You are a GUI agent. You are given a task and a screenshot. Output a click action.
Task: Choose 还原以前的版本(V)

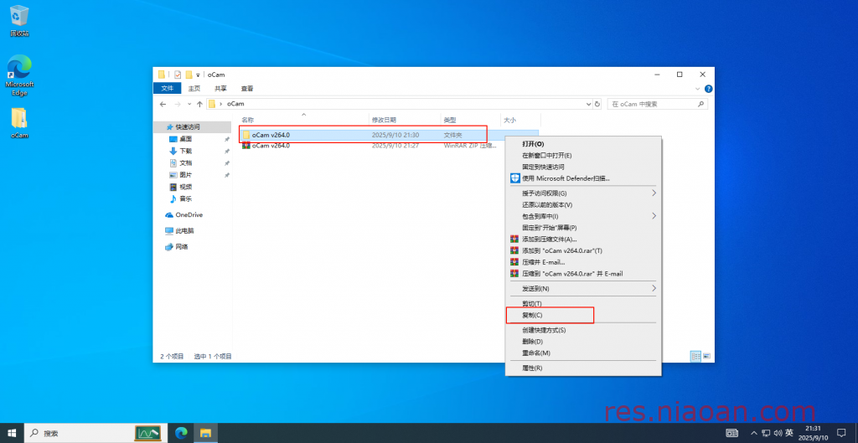(583, 204)
